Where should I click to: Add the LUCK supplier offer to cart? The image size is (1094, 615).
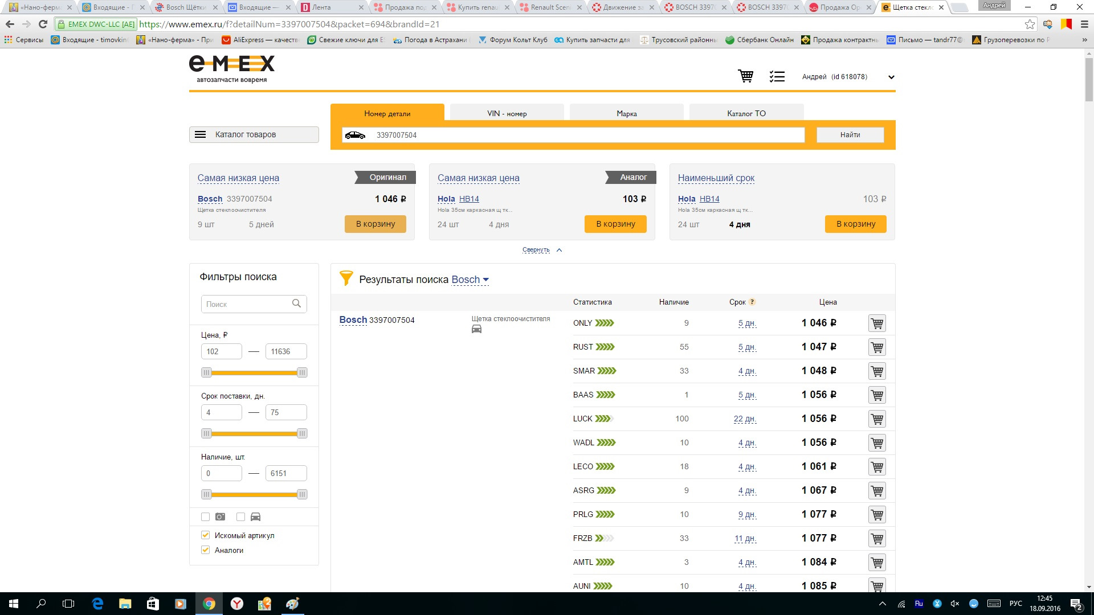click(x=877, y=419)
